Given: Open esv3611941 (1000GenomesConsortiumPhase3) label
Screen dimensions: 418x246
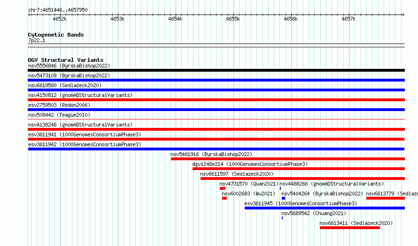Looking at the screenshot, I should 85,134.
